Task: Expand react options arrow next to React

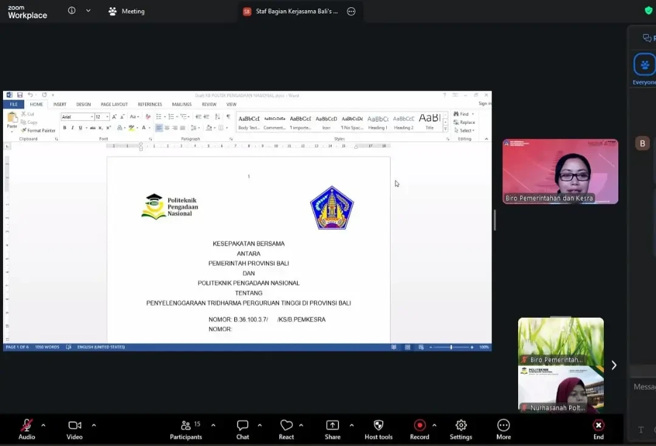Action: [x=301, y=425]
